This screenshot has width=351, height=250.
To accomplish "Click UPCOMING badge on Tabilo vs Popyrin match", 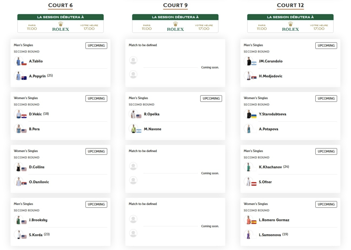I will click(96, 46).
